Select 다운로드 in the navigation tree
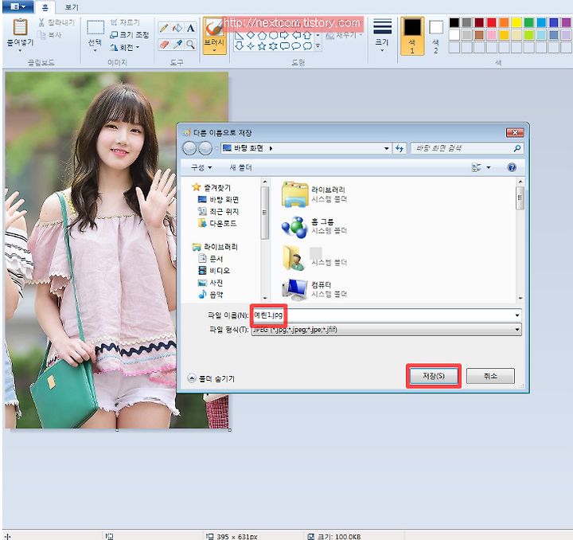Viewport: 573px width, 540px height. 217,223
